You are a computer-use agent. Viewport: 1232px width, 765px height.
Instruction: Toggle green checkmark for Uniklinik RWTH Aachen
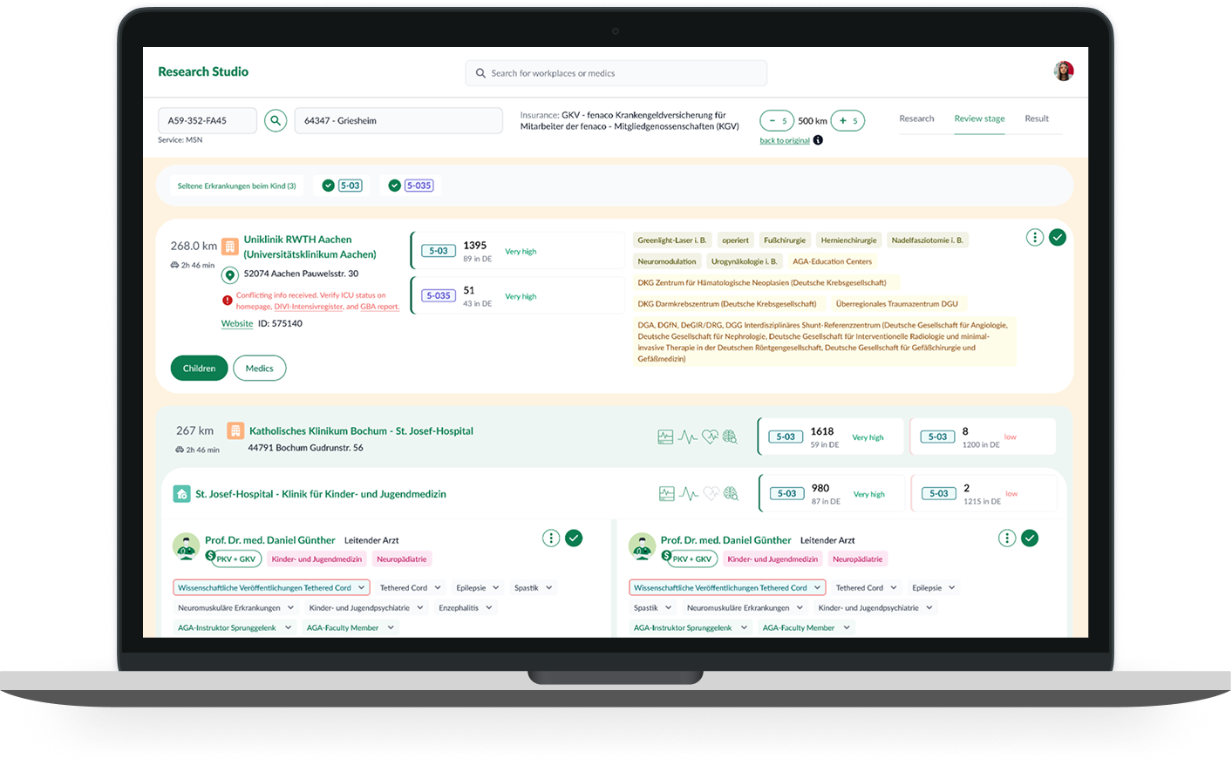[1058, 238]
